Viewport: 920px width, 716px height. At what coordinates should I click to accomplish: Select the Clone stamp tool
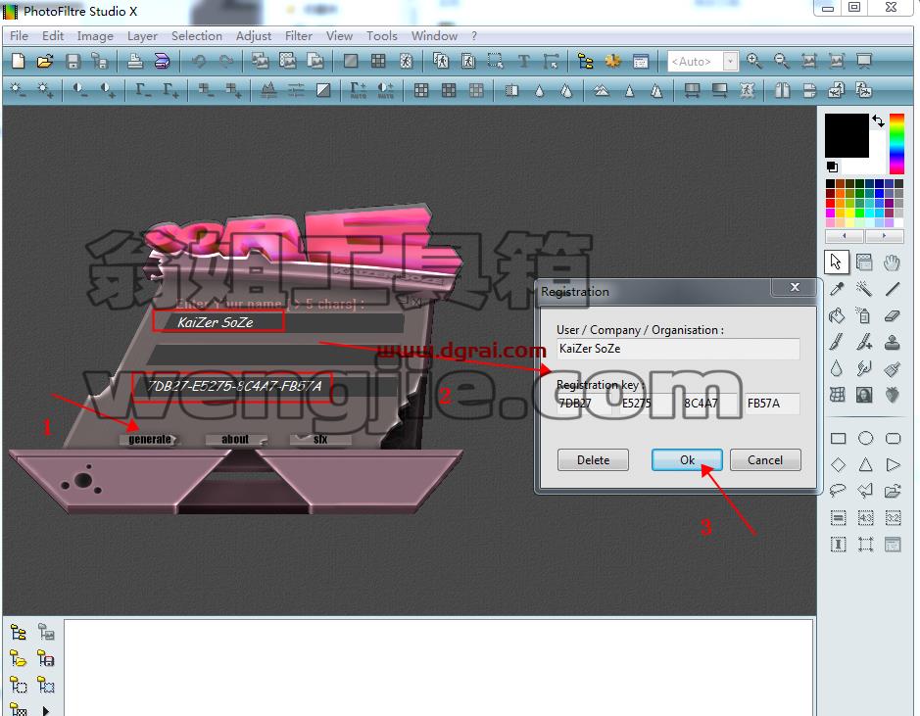point(893,342)
